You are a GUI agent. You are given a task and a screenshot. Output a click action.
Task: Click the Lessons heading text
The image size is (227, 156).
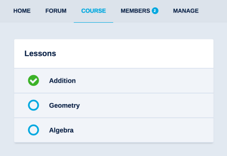[40, 54]
